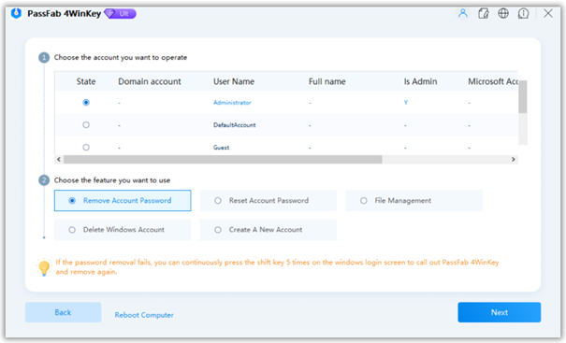Click the PassFab 4WinKey logo icon
Viewport: 566px width, 343px height.
point(16,13)
